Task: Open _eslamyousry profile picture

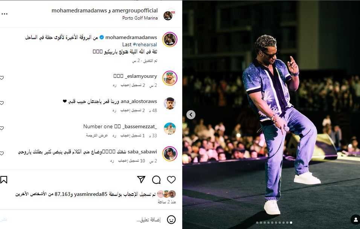Action: 170,78
